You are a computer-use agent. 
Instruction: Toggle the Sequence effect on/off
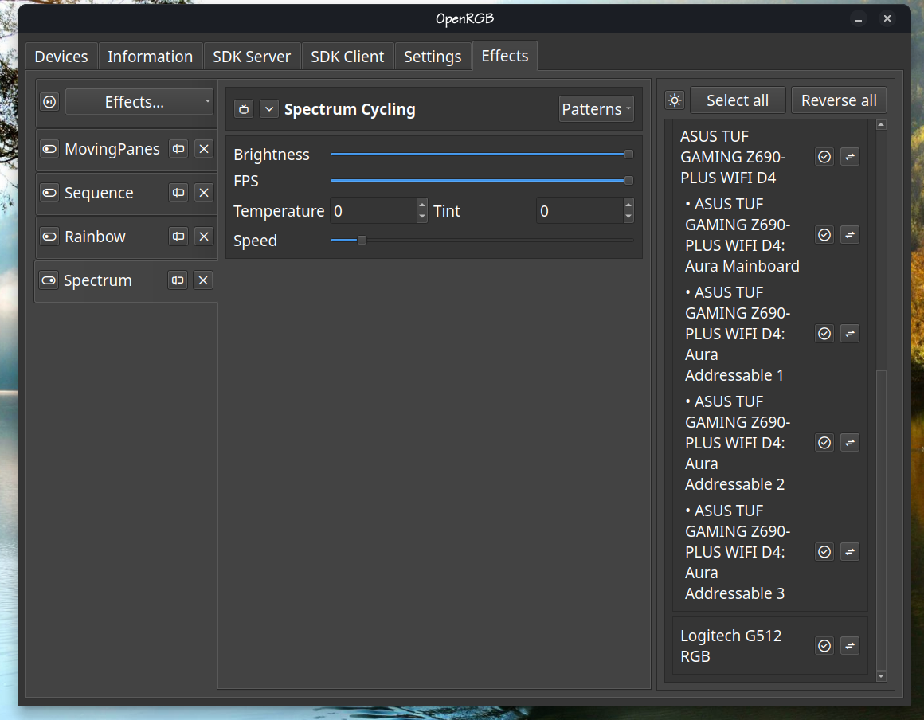tap(49, 193)
